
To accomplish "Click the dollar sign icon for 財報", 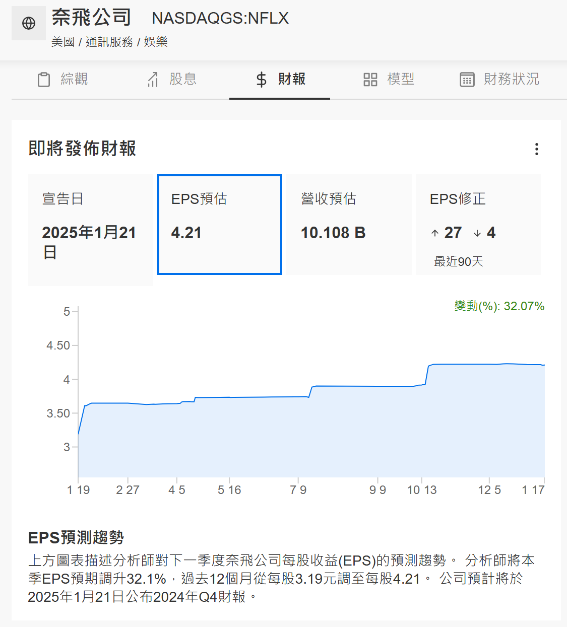I will pyautogui.click(x=261, y=80).
